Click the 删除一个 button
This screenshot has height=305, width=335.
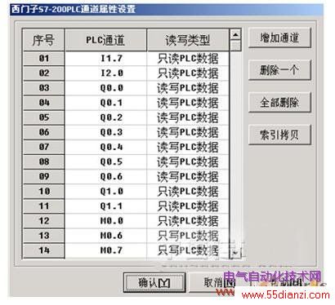(279, 70)
